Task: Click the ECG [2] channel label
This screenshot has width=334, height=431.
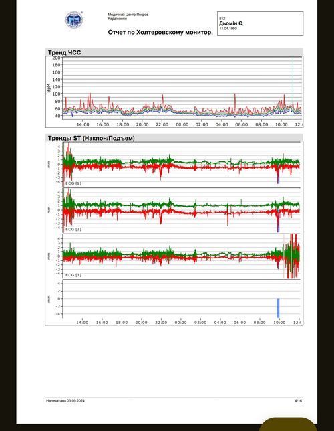Action: [x=73, y=229]
